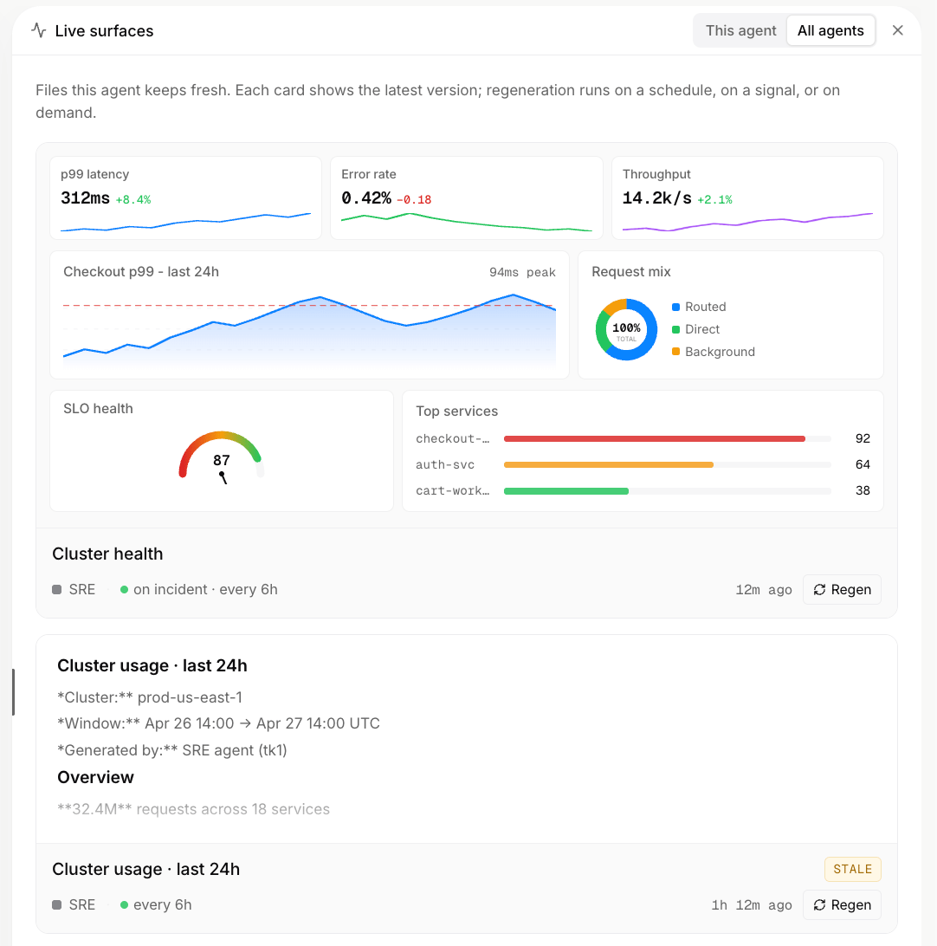Screen dimensions: 937x946
Task: Click the '94ms peak' label
Action: [522, 272]
